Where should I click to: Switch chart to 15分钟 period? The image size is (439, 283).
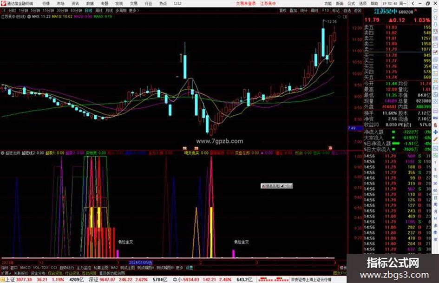pyautogui.click(x=48, y=10)
